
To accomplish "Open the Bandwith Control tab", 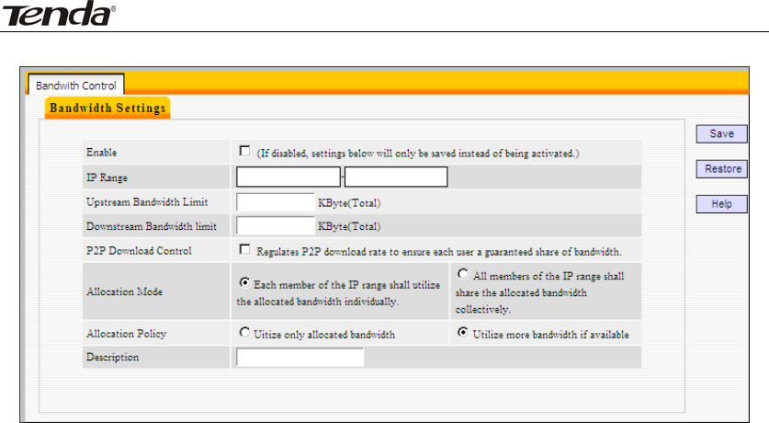I will tap(75, 86).
